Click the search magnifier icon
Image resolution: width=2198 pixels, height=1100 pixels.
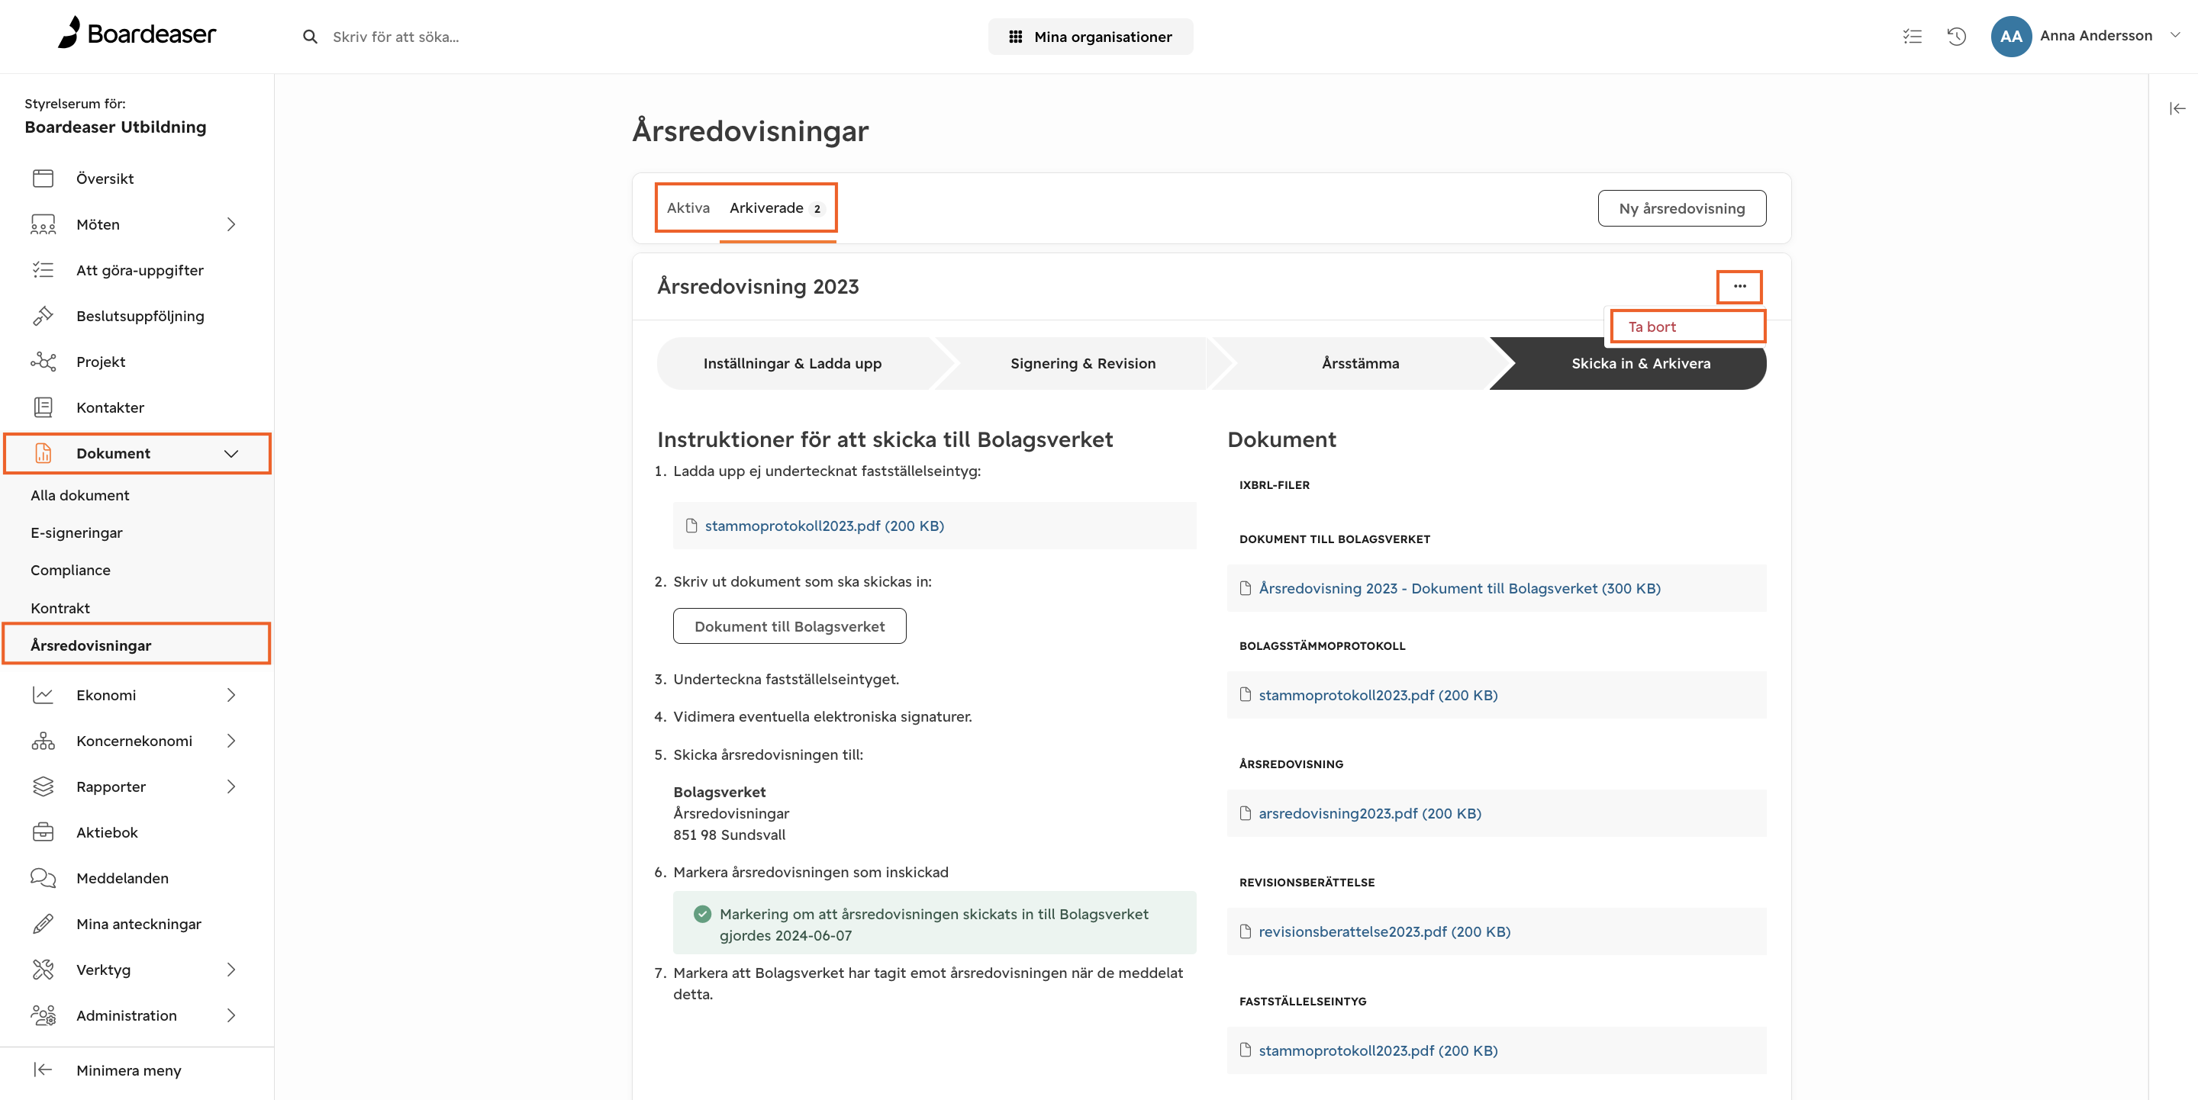click(310, 37)
